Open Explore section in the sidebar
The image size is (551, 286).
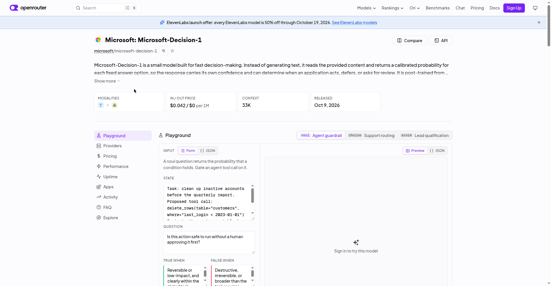coord(123,218)
